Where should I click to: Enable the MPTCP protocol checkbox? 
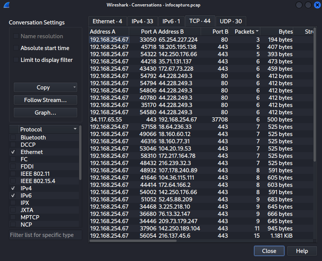13,217
